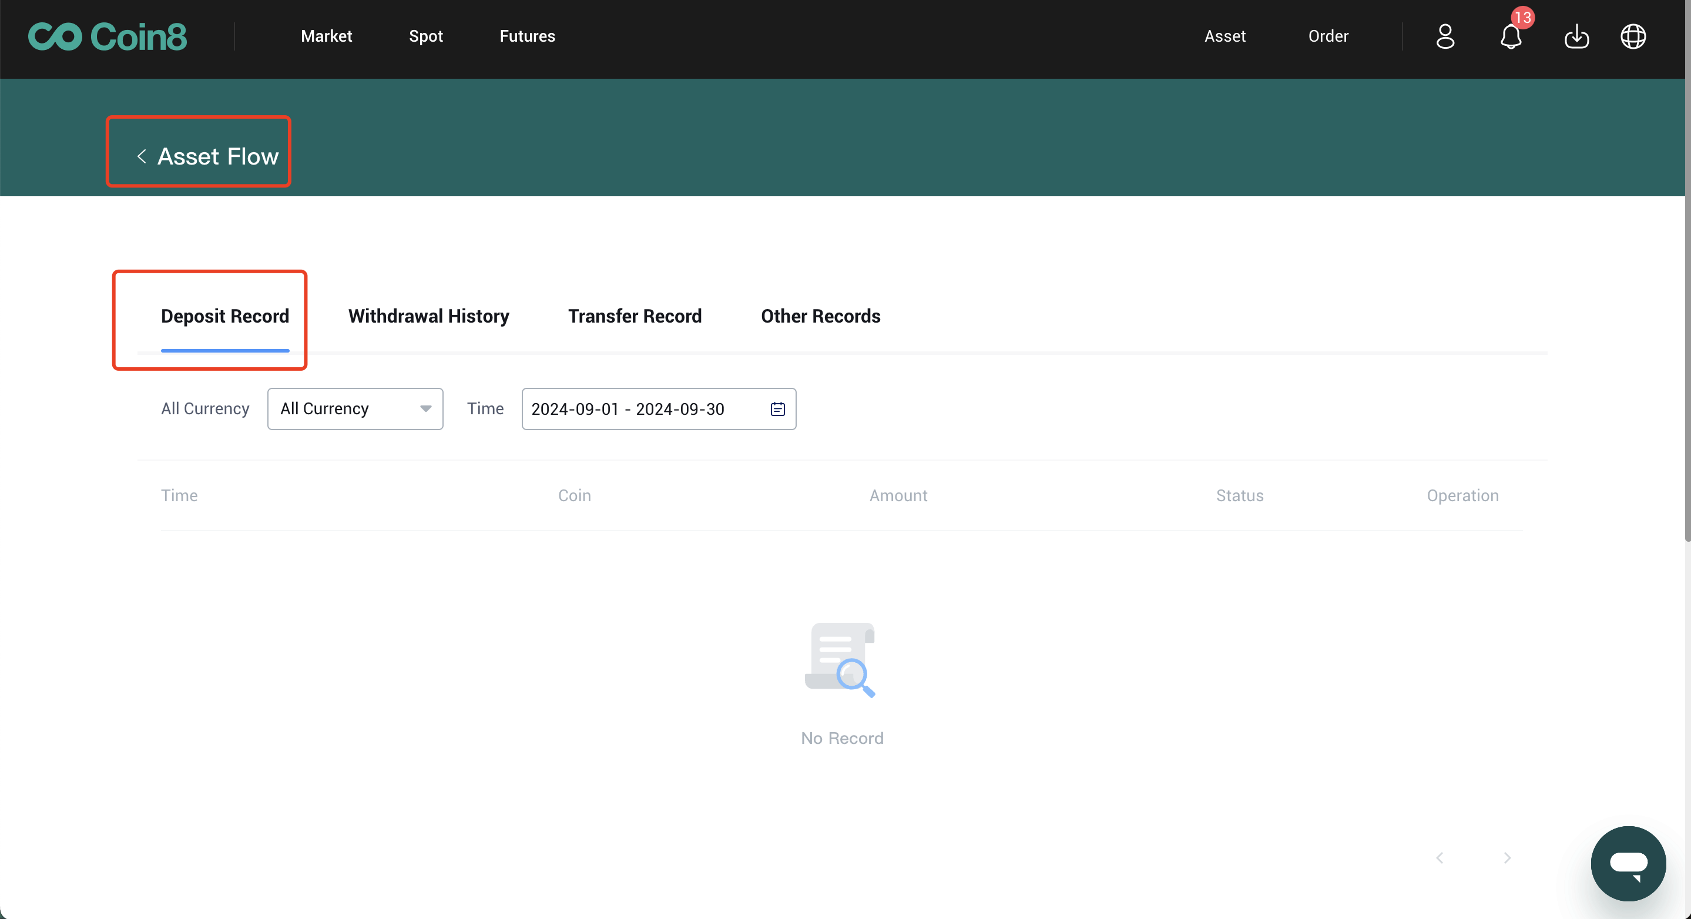
Task: Click the download app icon
Action: [1576, 37]
